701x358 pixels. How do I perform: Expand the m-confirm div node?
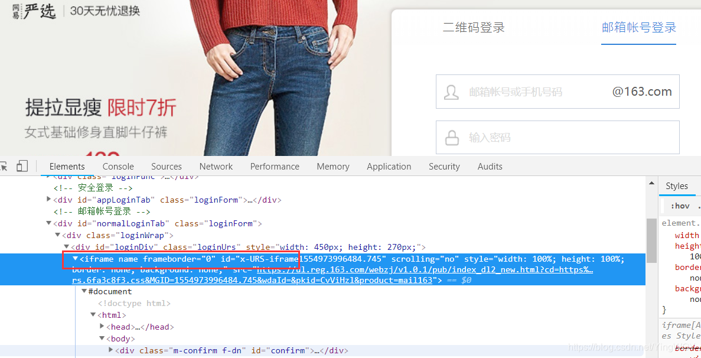click(111, 350)
